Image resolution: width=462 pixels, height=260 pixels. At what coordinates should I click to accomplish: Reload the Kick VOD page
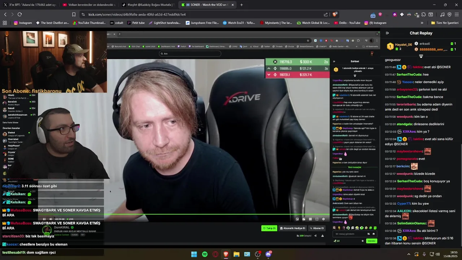point(19,14)
